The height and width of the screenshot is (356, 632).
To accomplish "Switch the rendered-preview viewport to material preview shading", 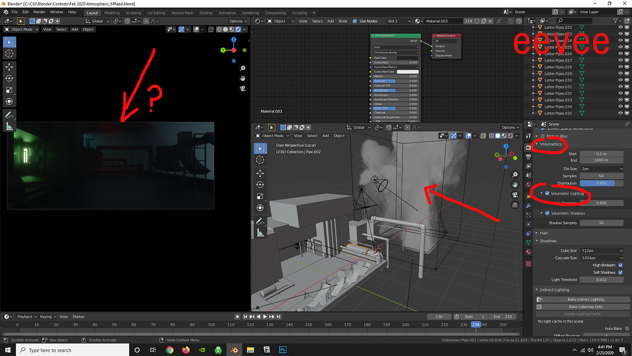I will (232, 30).
